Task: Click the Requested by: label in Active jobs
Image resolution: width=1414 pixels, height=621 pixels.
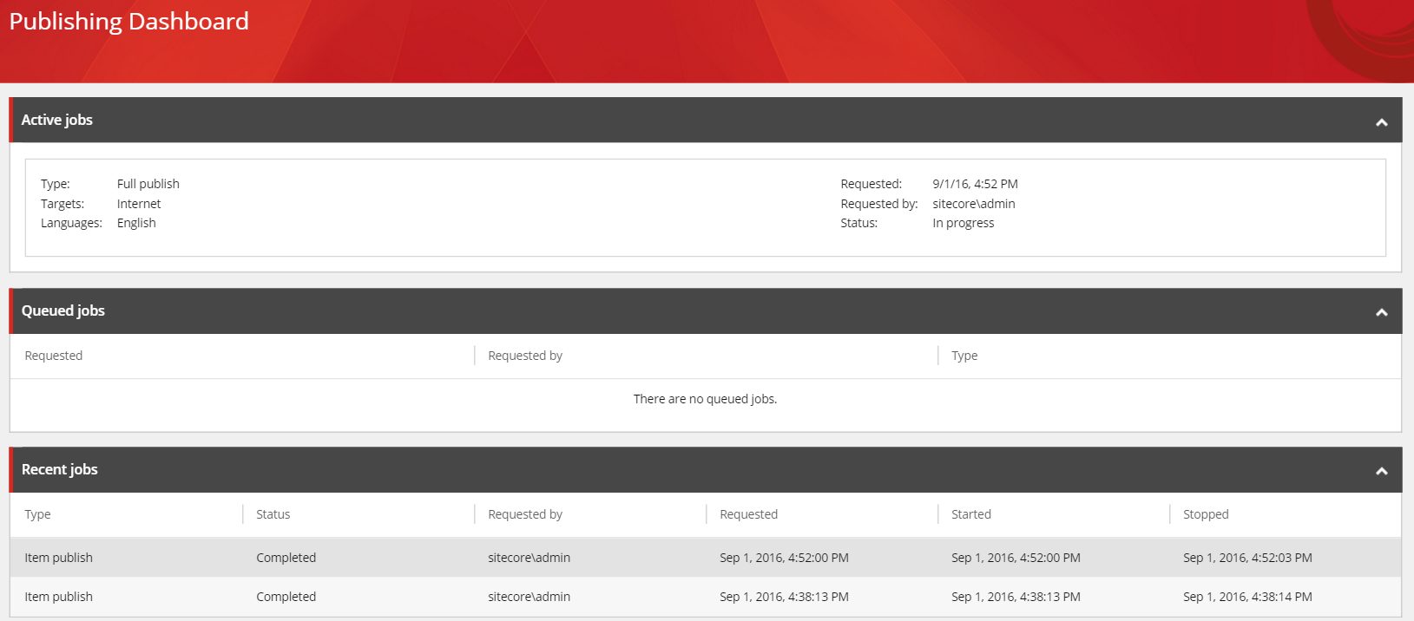Action: [x=879, y=204]
